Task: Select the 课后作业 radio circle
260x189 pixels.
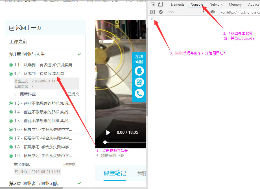Action: tap(15, 94)
